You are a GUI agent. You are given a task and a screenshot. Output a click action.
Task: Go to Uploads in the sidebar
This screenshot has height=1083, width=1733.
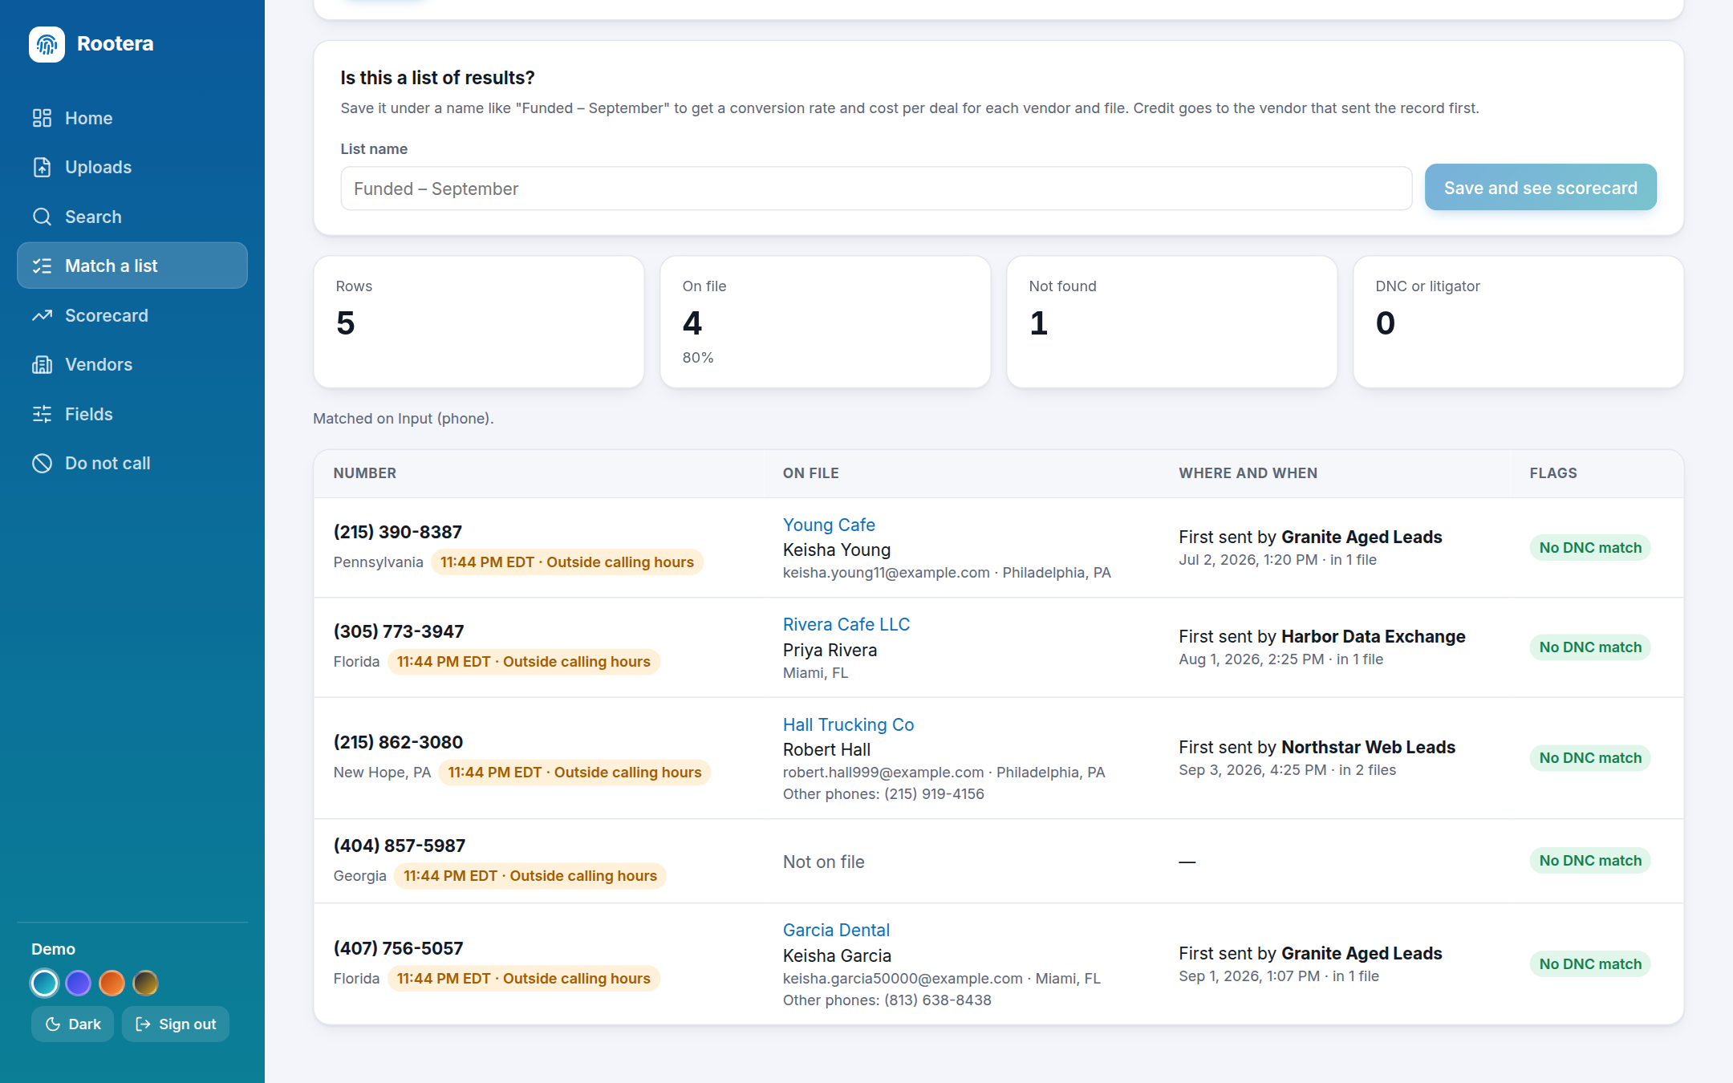pos(132,167)
